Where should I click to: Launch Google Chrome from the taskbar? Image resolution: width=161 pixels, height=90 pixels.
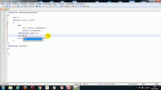tap(40, 88)
